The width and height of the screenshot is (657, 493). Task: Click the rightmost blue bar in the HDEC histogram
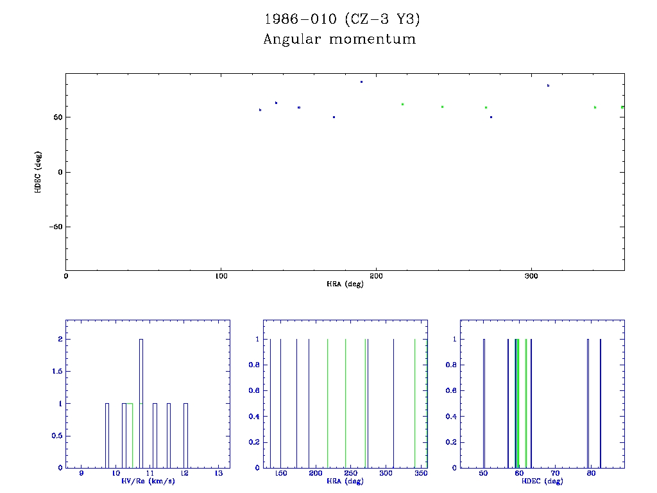601,403
